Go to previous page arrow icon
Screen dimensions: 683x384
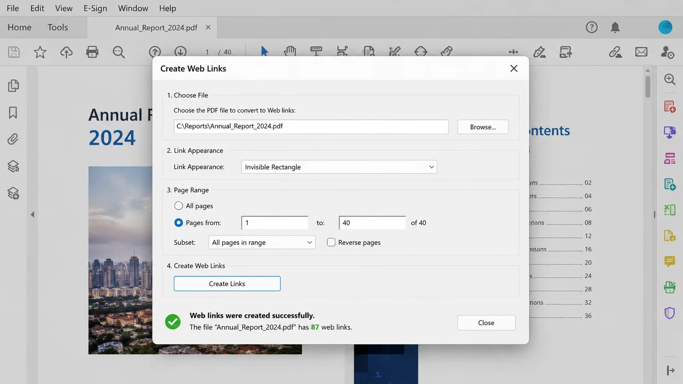[155, 52]
